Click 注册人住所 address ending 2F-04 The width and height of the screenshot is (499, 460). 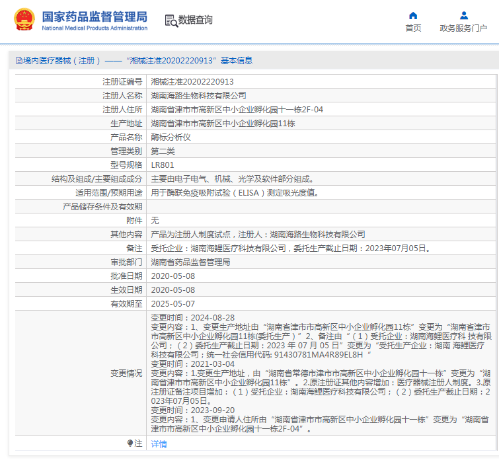pos(237,110)
